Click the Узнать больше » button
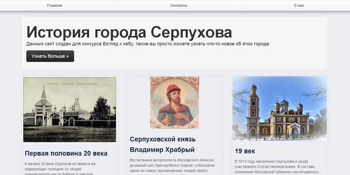This screenshot has width=350, height=175. click(x=50, y=56)
